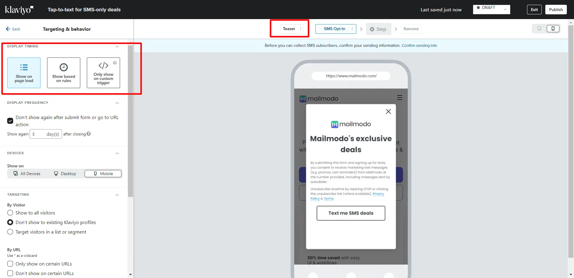Viewport: 574px width, 278px height.
Task: Click the Back arrow icon
Action: [x=8, y=29]
